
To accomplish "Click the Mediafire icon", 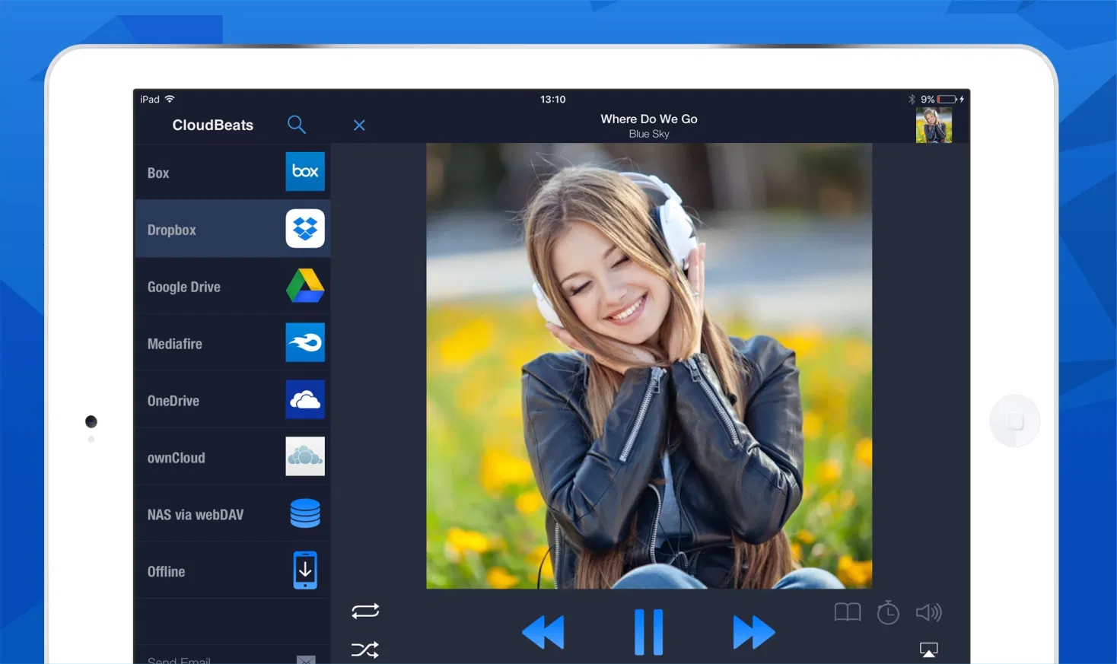I will [x=305, y=343].
